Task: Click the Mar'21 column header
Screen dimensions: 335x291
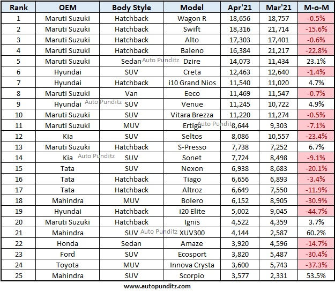Action: [x=278, y=8]
